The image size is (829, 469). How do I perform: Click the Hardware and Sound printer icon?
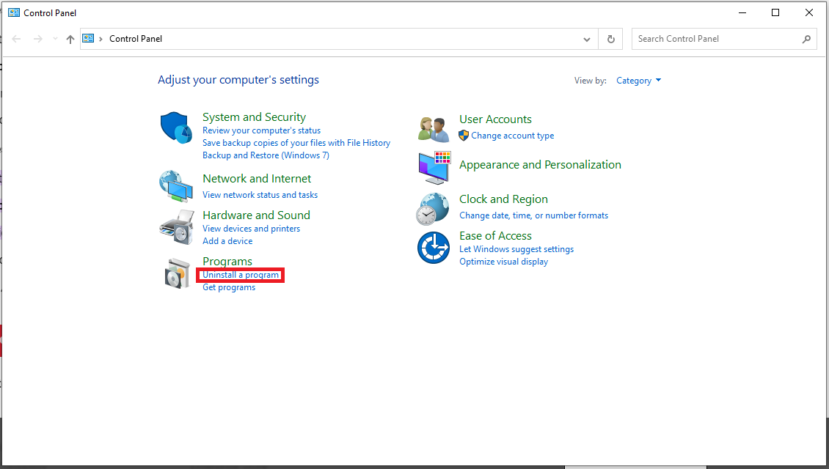(177, 227)
